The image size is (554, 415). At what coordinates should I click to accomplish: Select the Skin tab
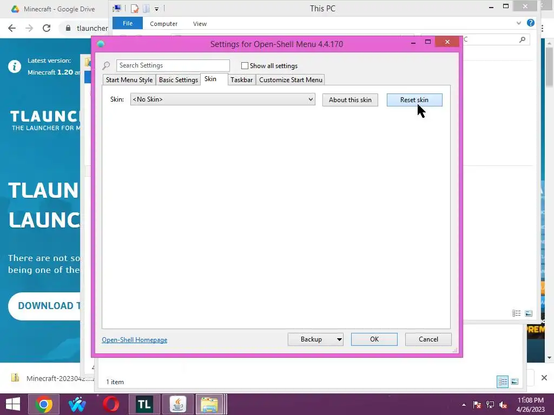point(210,79)
